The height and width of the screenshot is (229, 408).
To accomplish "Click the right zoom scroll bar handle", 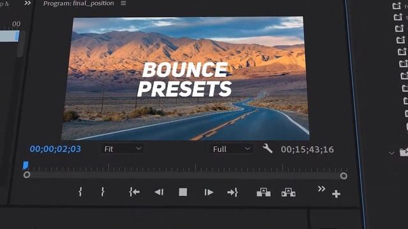I will pyautogui.click(x=344, y=176).
